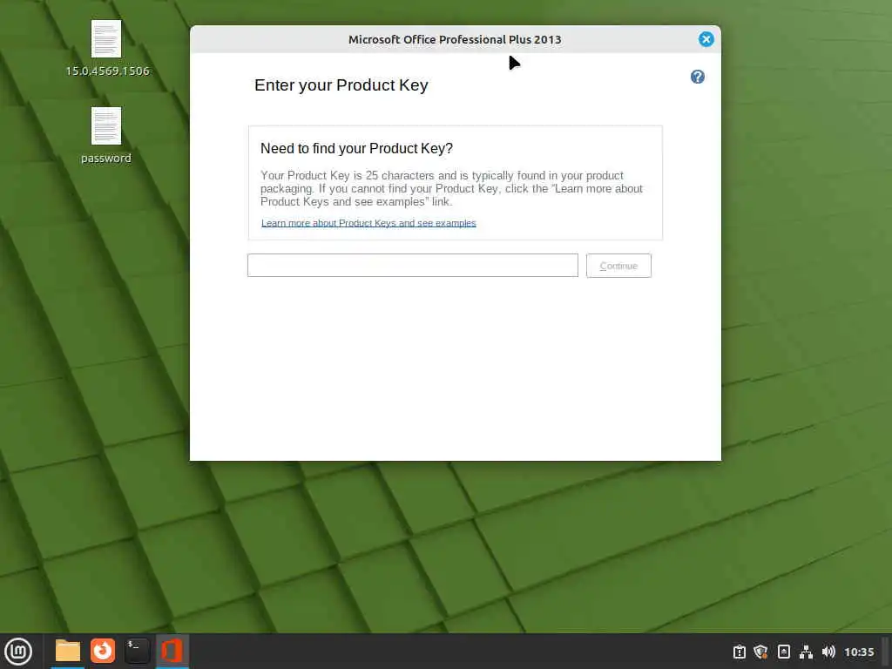Screen dimensions: 892x669
Task: Click the 10:35 clock
Action: coord(859,652)
